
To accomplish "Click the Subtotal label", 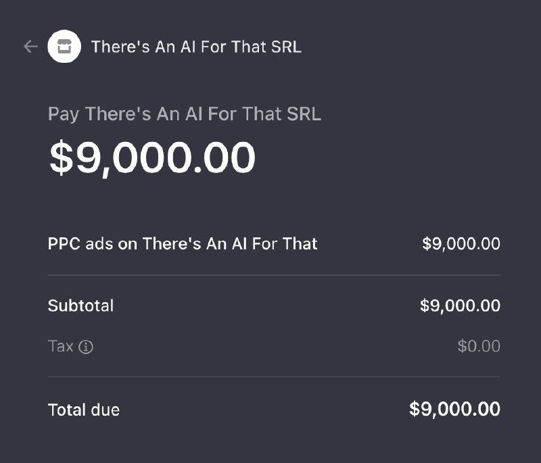I will point(80,306).
